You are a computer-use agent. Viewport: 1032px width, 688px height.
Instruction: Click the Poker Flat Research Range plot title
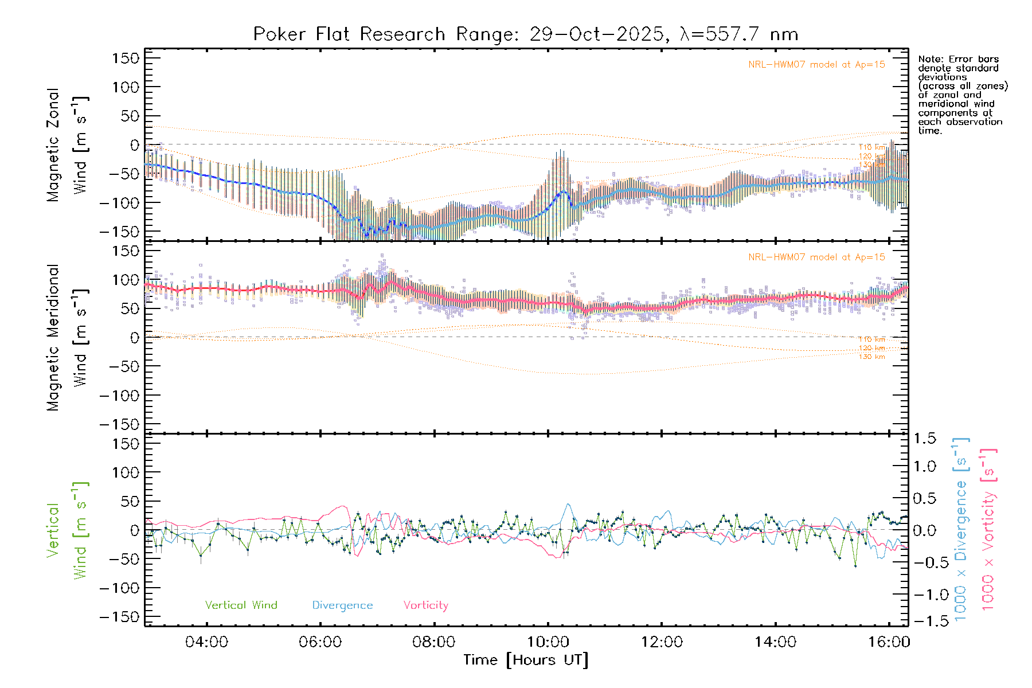525,34
